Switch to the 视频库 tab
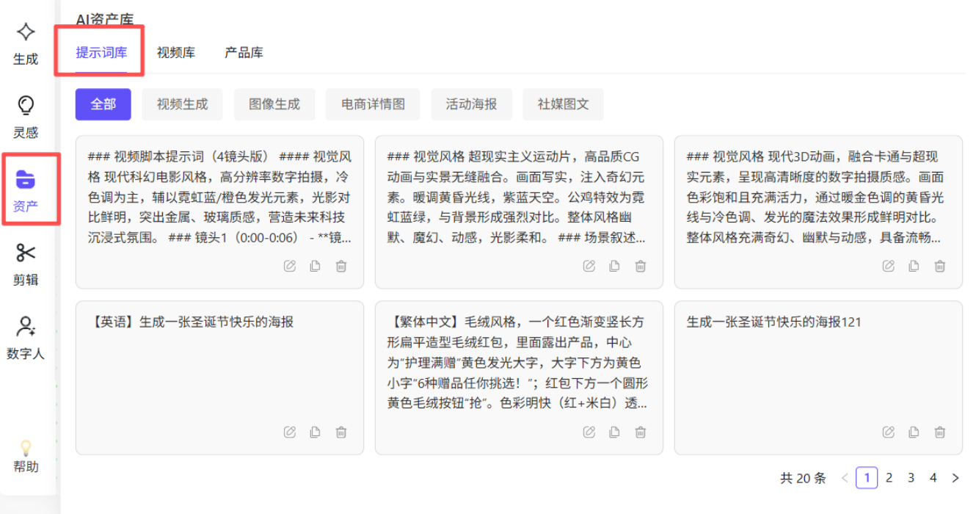Viewport: 976px width, 514px height. [175, 53]
